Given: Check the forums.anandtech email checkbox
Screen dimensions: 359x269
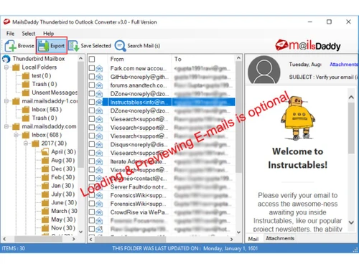Looking at the screenshot, I should 92,85.
